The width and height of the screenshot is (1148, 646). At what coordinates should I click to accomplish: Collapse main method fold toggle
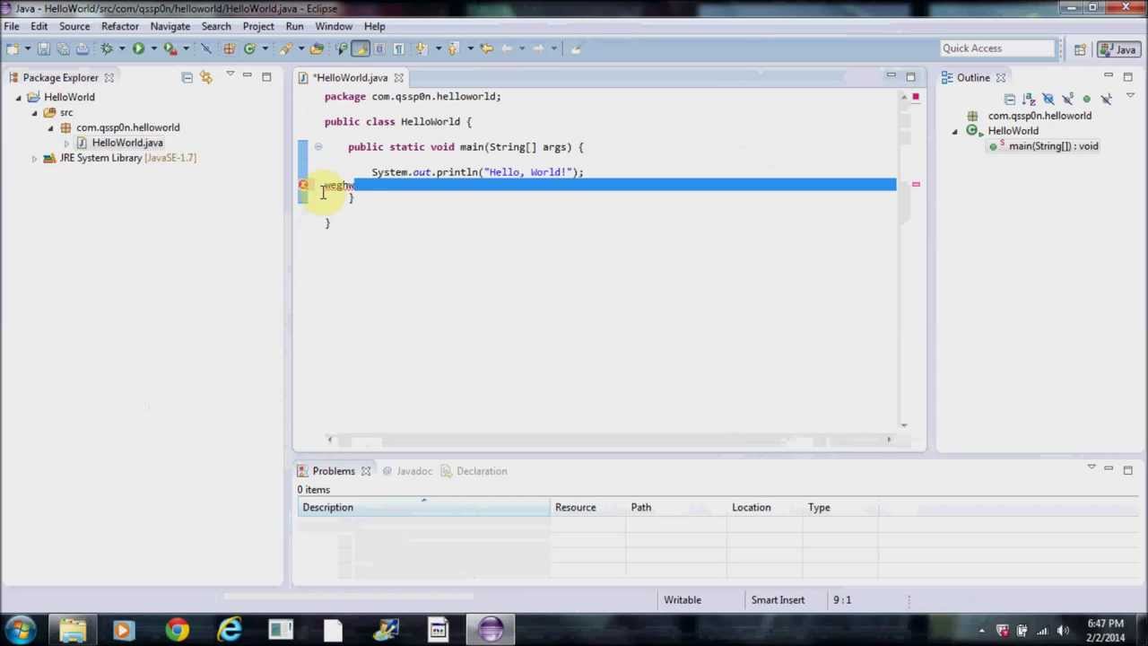317,147
